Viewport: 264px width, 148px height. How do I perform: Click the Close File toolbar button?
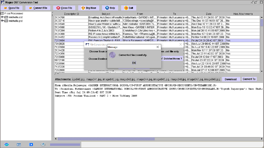pyautogui.click(x=64, y=8)
